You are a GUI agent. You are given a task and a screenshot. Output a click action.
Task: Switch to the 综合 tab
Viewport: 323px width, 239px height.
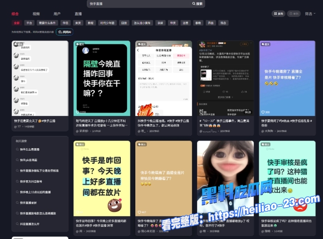15,14
